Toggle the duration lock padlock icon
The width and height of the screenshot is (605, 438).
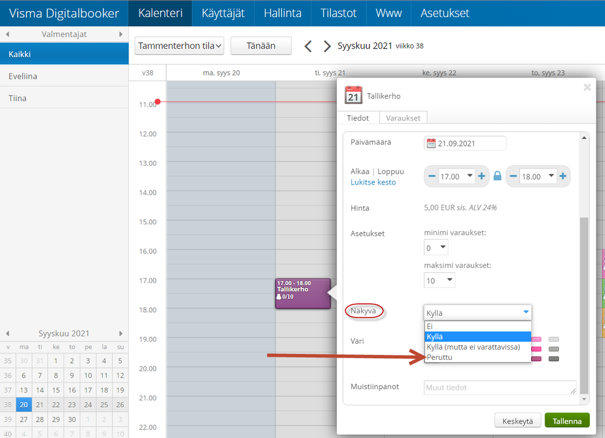click(x=497, y=176)
